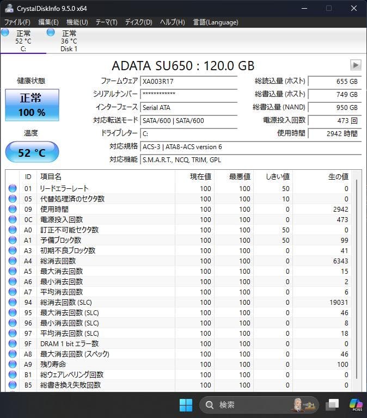Click the status orb for A3 初期不良ブロック数
This screenshot has height=418, width=367.
coord(13,250)
